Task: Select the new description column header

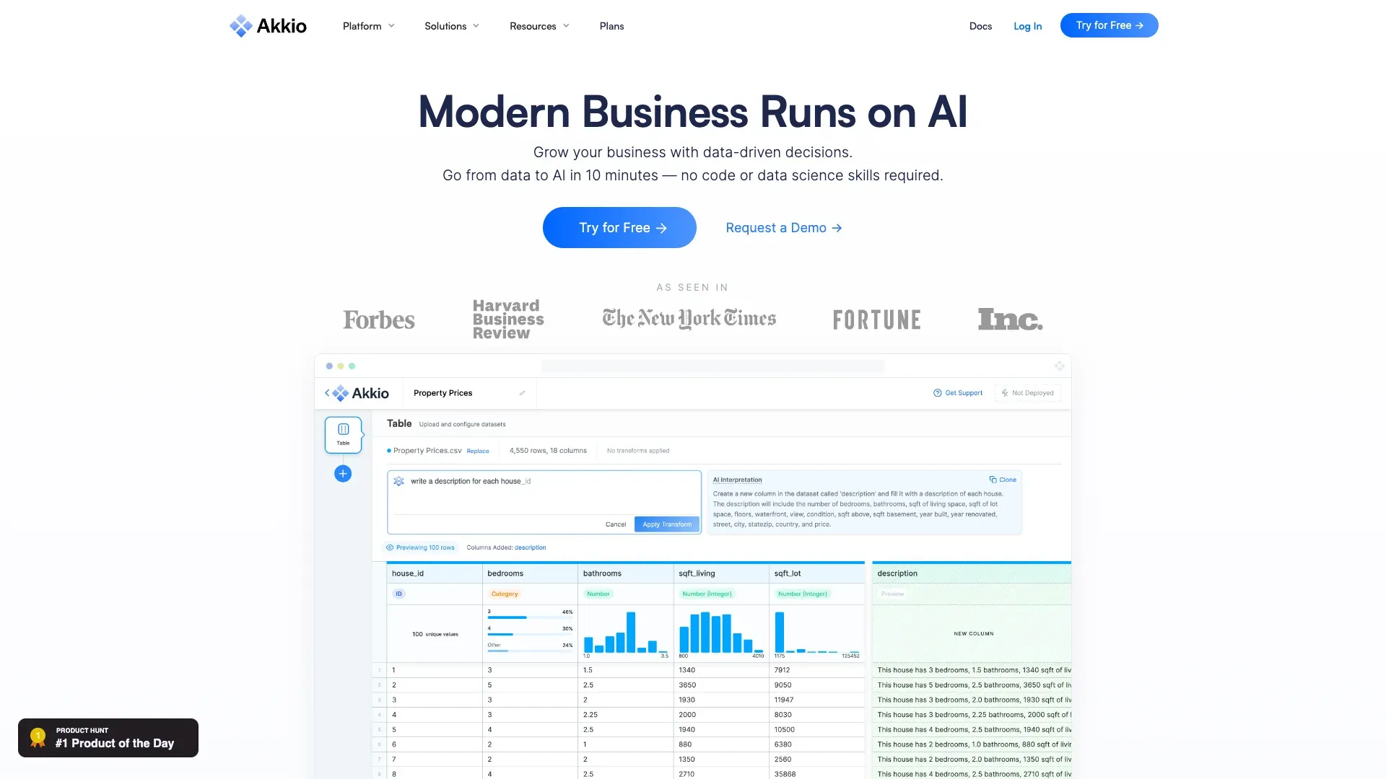Action: click(x=972, y=573)
